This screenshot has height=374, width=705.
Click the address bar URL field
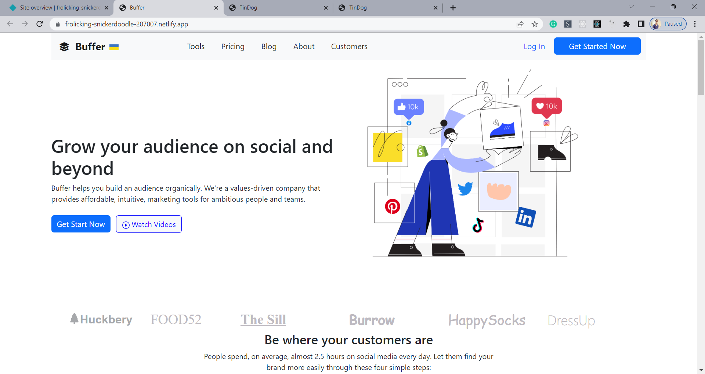click(x=257, y=24)
